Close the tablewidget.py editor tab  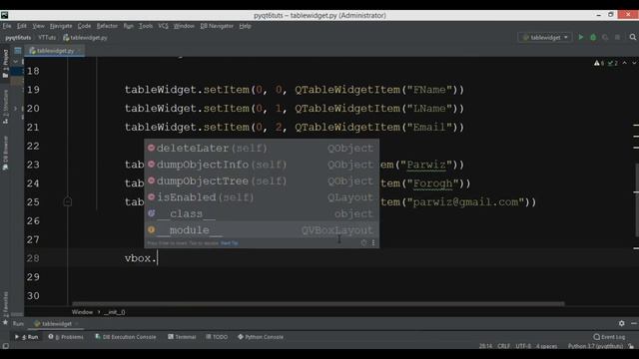coord(80,51)
